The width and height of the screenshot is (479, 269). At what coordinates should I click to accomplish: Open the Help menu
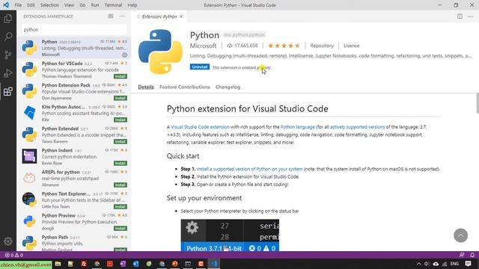(x=132, y=5)
